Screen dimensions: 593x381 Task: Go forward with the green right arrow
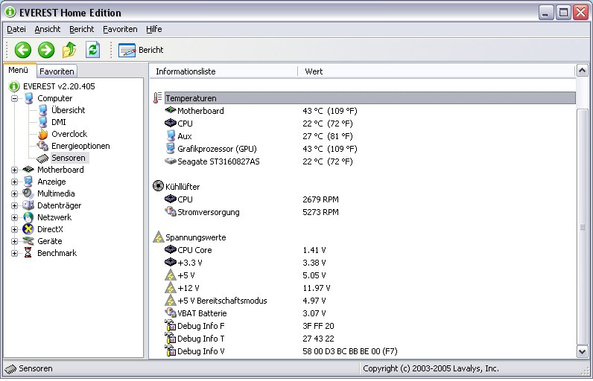(46, 50)
